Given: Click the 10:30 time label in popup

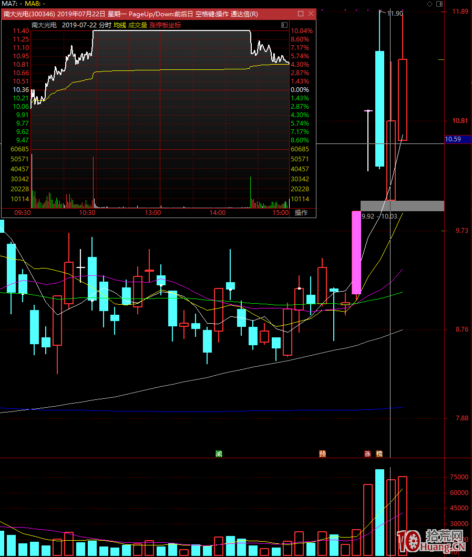Looking at the screenshot, I should click(87, 212).
